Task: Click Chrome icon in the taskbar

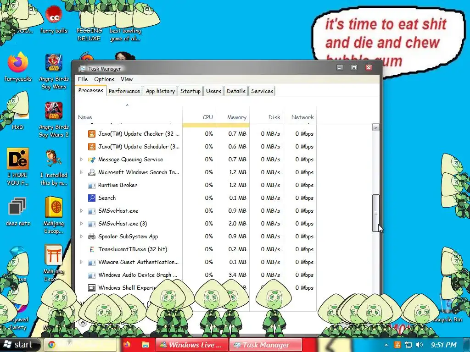Action: click(x=51, y=345)
